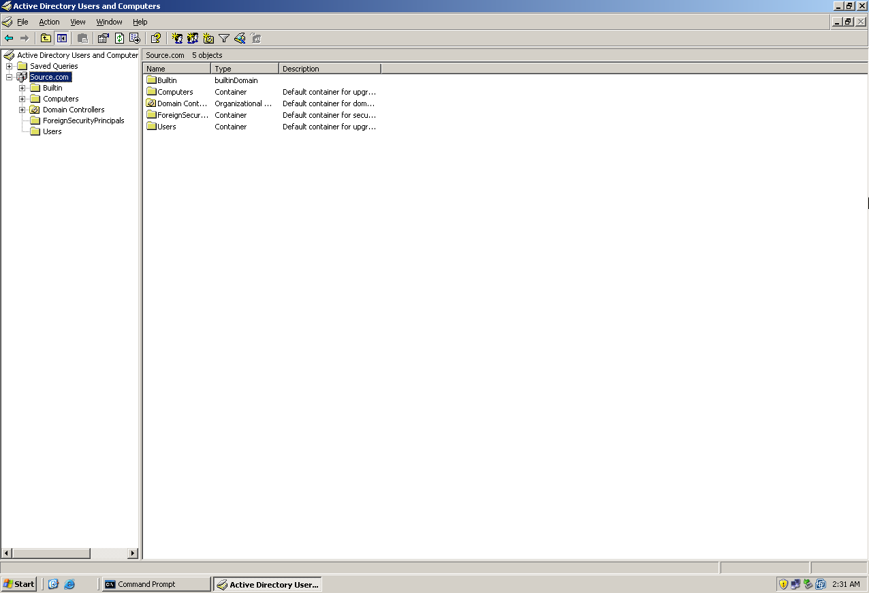869x593 pixels.
Task: Click the Export List toolbar icon
Action: pyautogui.click(x=135, y=38)
